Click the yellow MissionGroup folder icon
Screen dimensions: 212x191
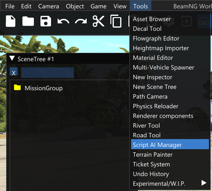[17, 88]
